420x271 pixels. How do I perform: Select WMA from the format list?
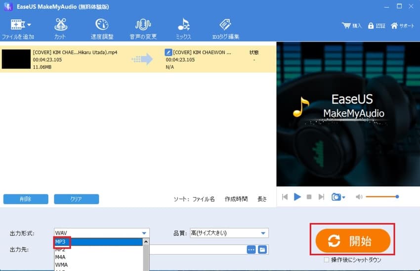(x=98, y=265)
